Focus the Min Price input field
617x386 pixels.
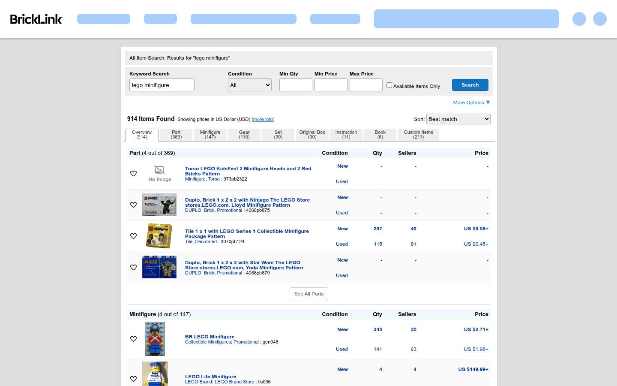pyautogui.click(x=331, y=85)
